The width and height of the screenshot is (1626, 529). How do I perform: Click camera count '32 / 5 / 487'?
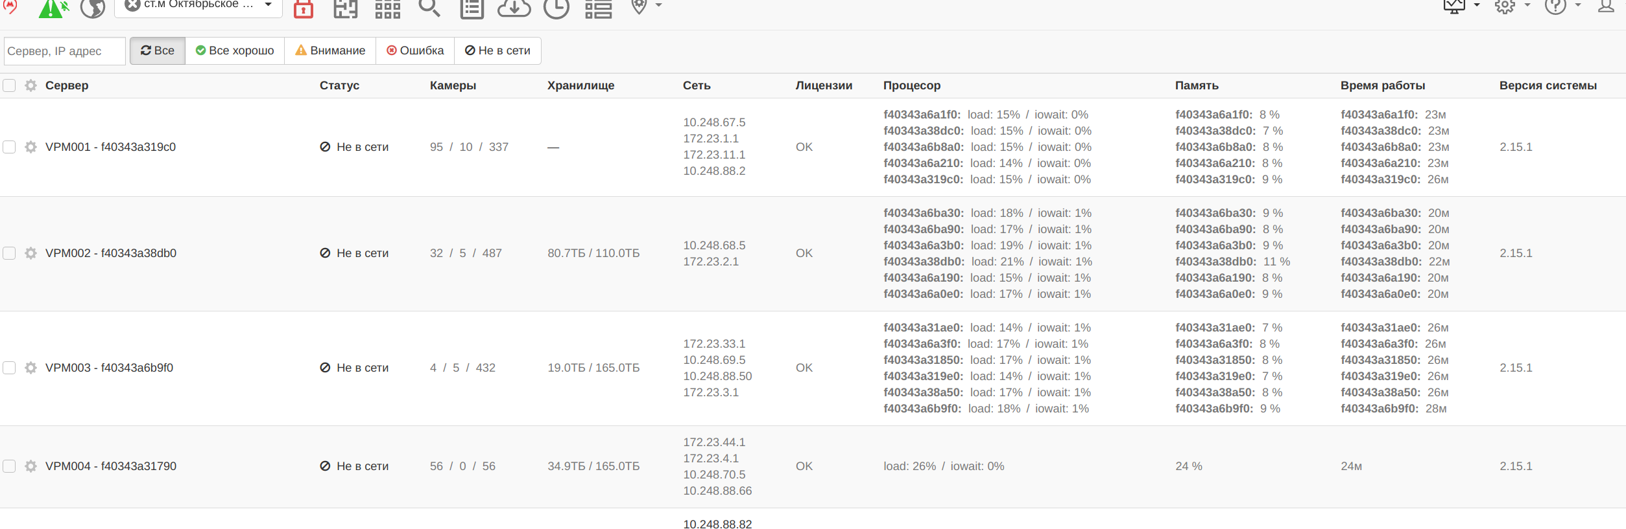tap(466, 253)
